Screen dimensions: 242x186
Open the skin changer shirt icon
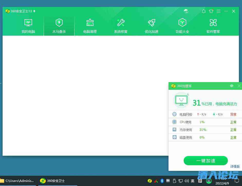tap(211, 11)
